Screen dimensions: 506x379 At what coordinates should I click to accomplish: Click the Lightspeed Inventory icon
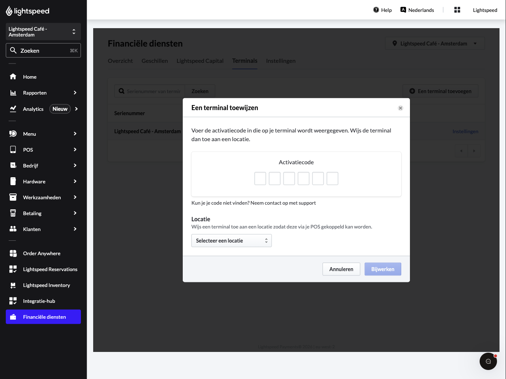coord(13,285)
